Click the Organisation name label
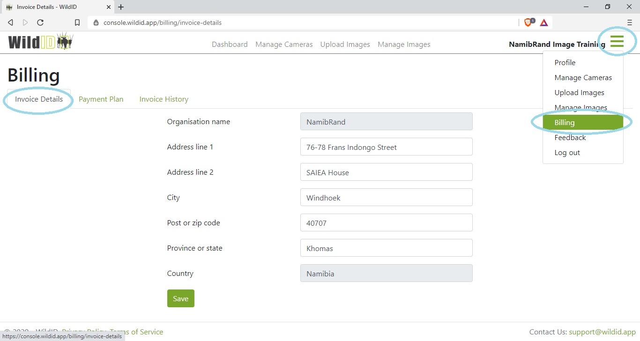Viewport: 640px width, 341px height. (x=199, y=122)
